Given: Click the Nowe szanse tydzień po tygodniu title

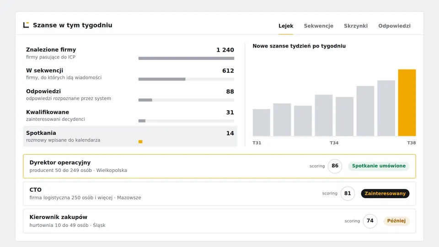Looking at the screenshot, I should (x=299, y=46).
